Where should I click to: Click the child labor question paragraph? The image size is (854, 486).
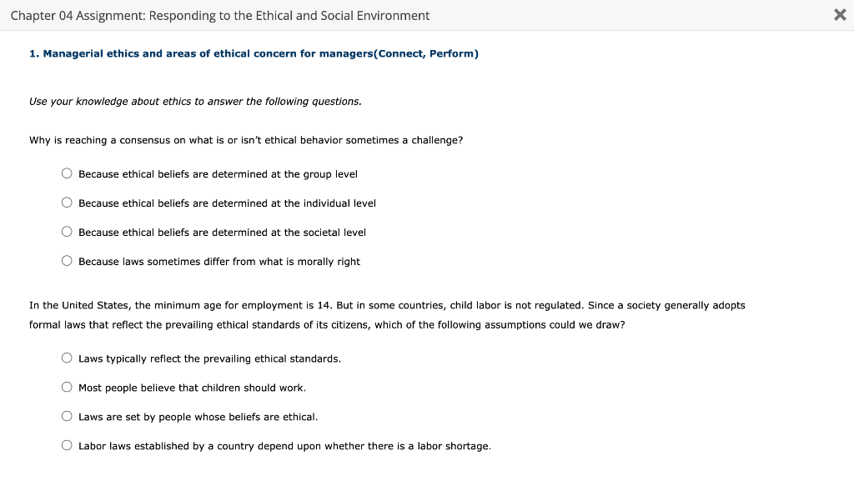point(387,314)
